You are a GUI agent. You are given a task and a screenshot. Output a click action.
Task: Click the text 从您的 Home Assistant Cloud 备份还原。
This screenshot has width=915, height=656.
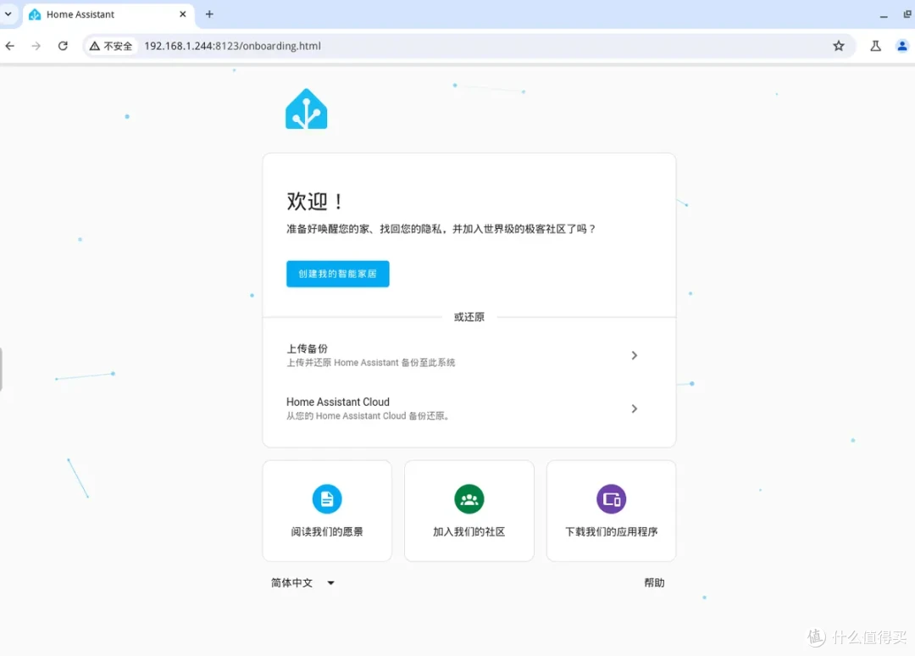tap(369, 415)
